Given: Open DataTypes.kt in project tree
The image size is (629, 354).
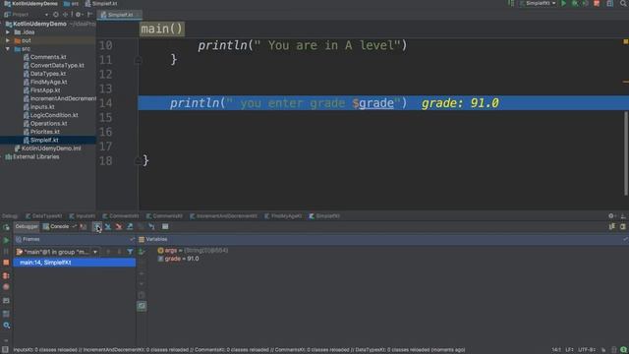Looking at the screenshot, I should [x=48, y=74].
